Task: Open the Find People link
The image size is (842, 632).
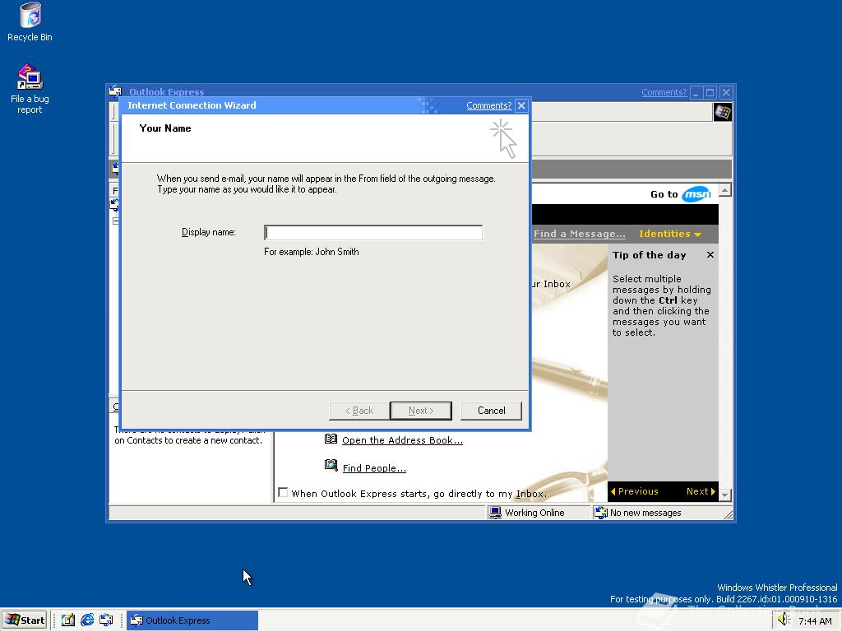Action: point(374,468)
